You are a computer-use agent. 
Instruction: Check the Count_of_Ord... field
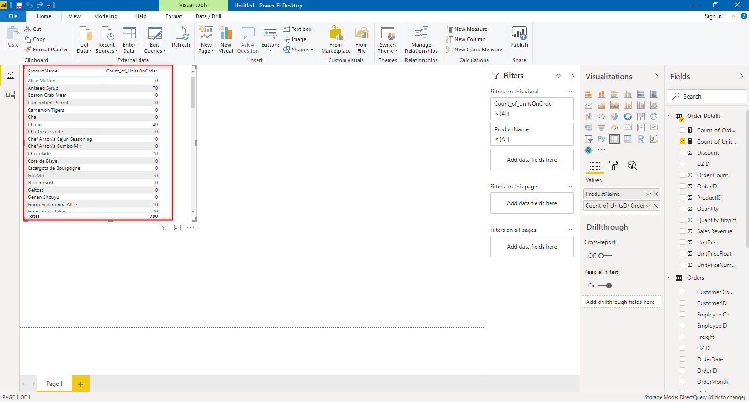coord(683,130)
